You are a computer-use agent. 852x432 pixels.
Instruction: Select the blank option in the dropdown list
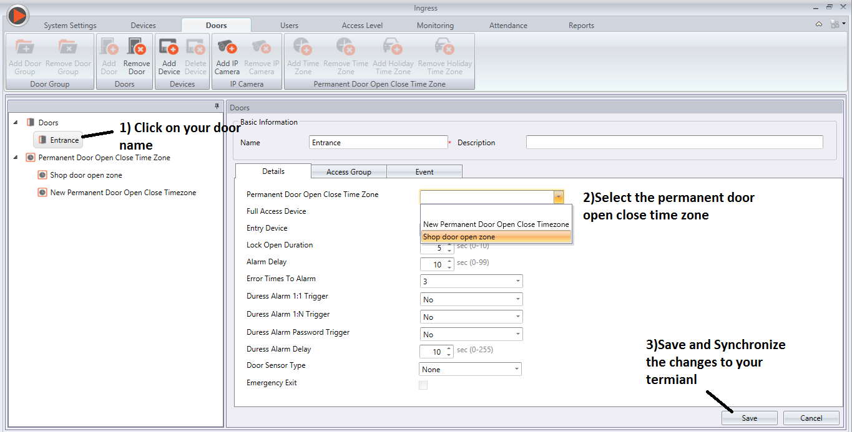click(496, 212)
